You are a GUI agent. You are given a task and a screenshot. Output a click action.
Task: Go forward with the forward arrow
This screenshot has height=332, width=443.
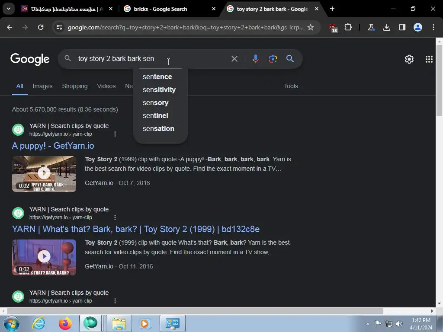pyautogui.click(x=25, y=27)
